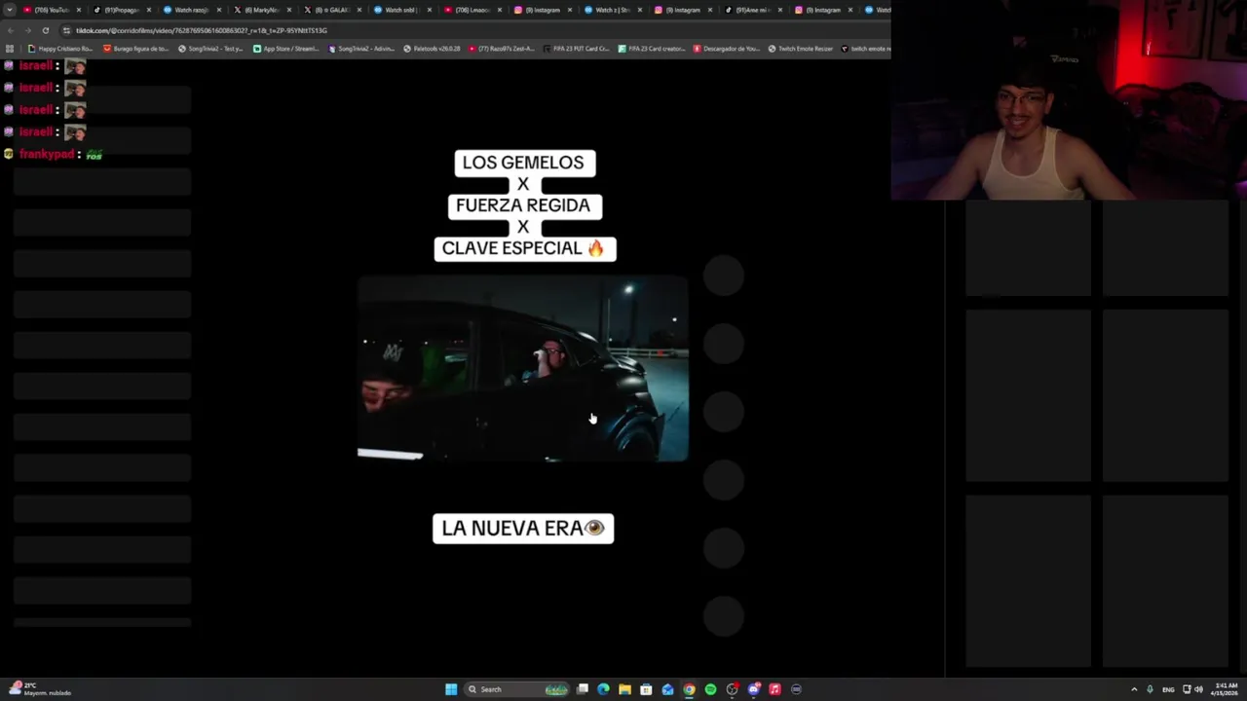Click the TikTok video of the black car
Screen dimensions: 1247x701
[x=522, y=368]
